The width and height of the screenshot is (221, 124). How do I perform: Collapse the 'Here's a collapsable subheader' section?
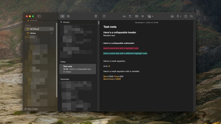(102, 43)
